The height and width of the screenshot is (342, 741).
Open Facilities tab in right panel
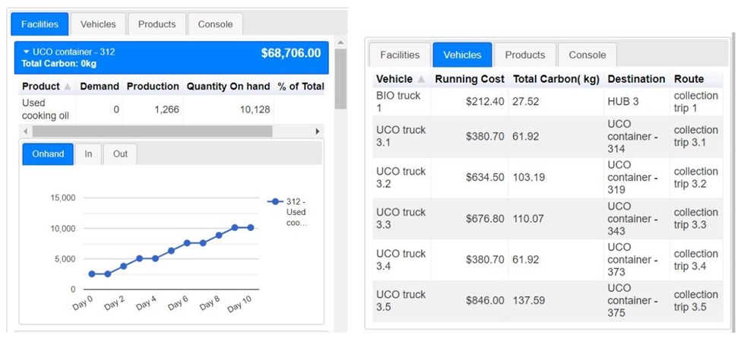click(x=400, y=55)
